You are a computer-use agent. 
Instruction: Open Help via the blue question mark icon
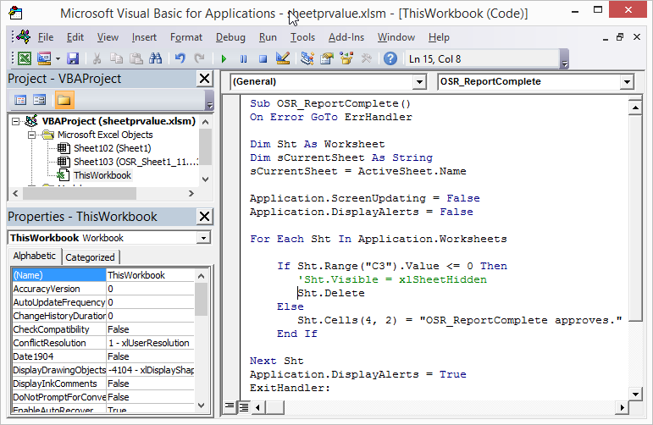pos(390,58)
